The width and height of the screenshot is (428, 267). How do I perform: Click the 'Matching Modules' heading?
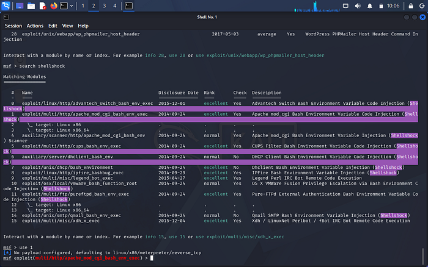coord(24,77)
